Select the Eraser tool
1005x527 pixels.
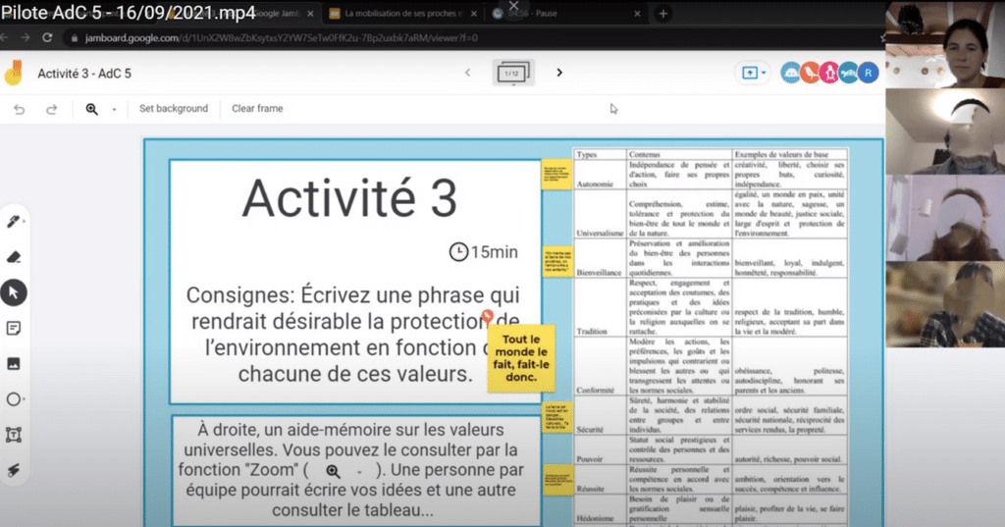[x=14, y=257]
